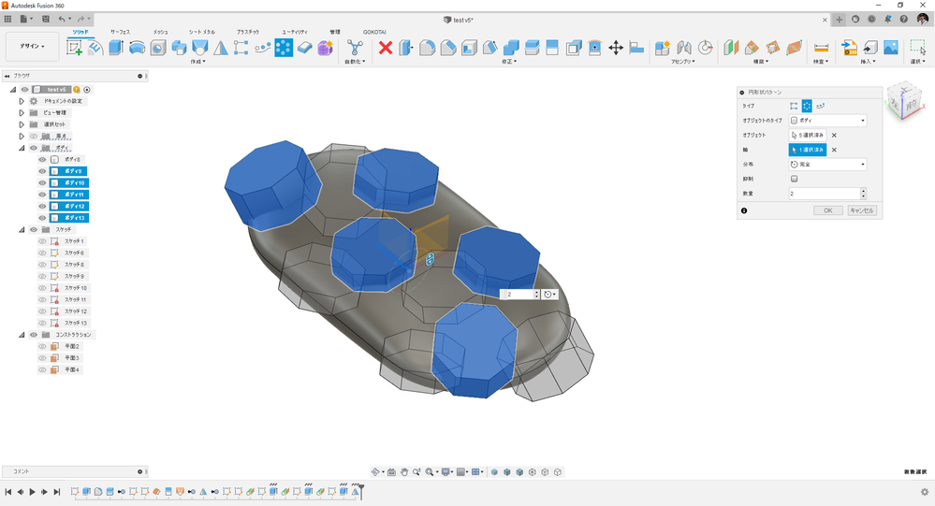Select the Joint tool icon
Image resolution: width=935 pixels, height=506 pixels.
pos(683,48)
